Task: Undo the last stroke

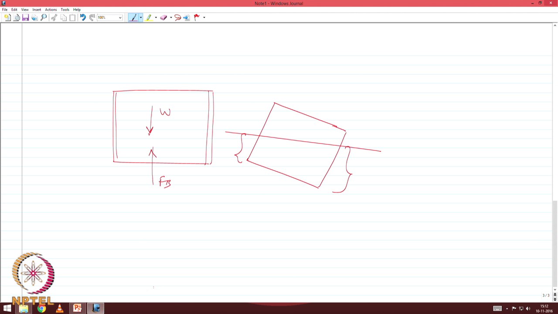Action: tap(83, 17)
